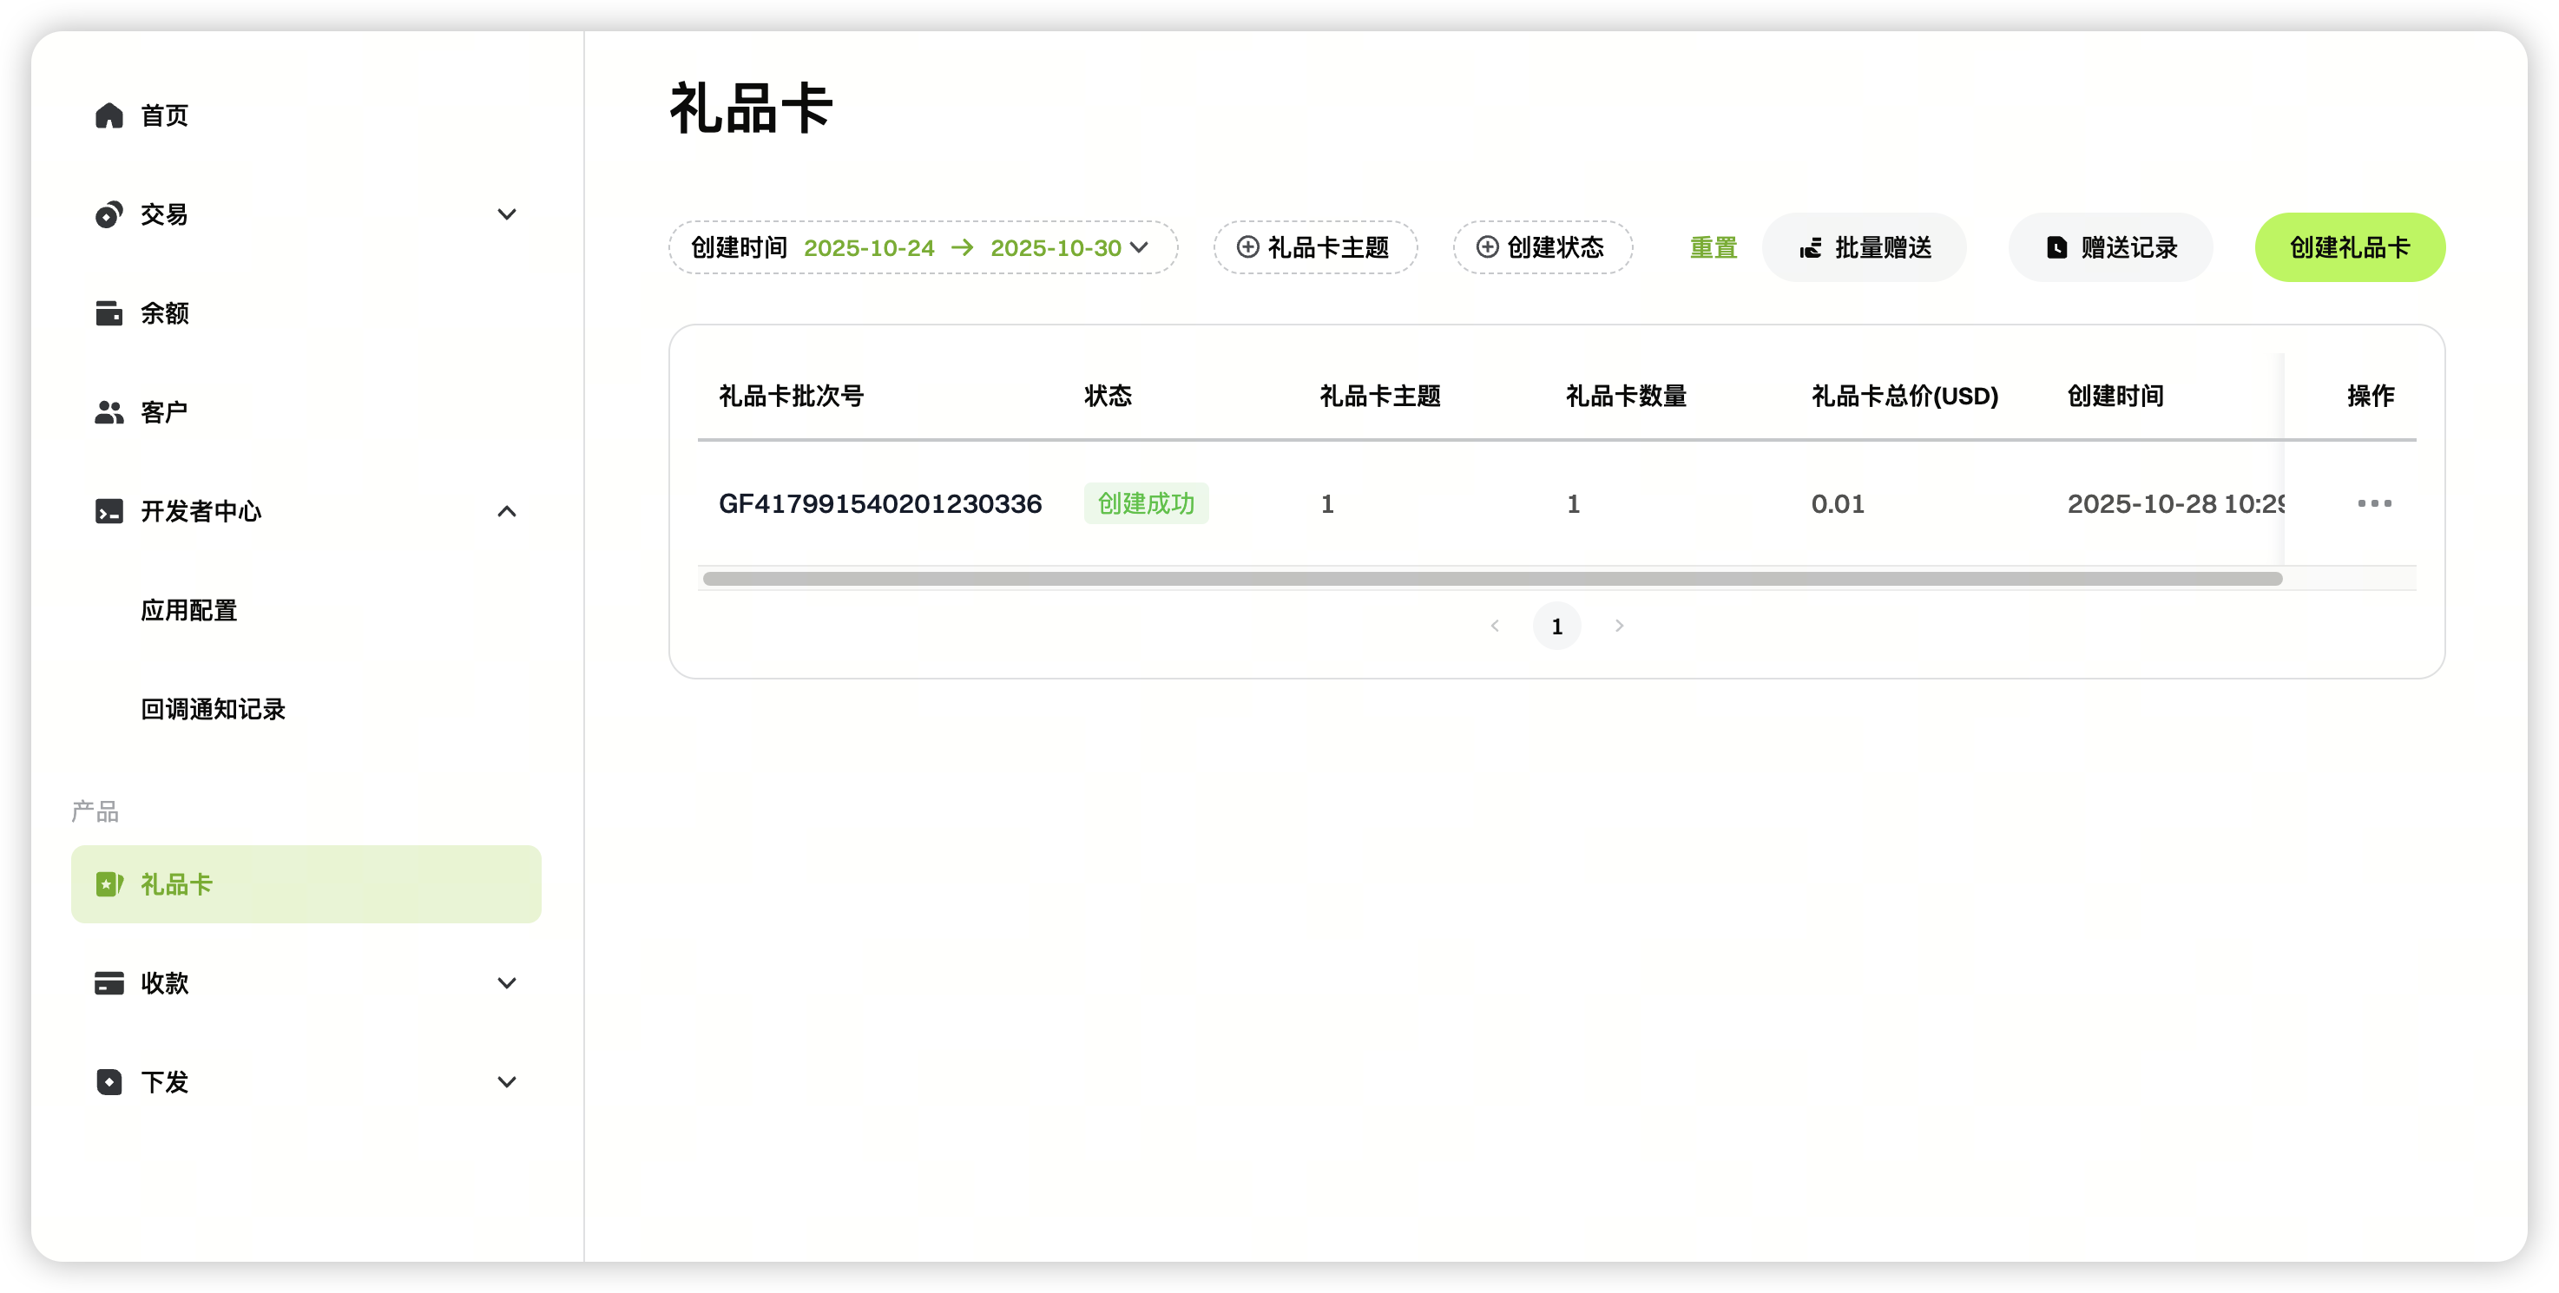Click the green 创建礼品卡 button
Image resolution: width=2559 pixels, height=1293 pixels.
(2350, 247)
